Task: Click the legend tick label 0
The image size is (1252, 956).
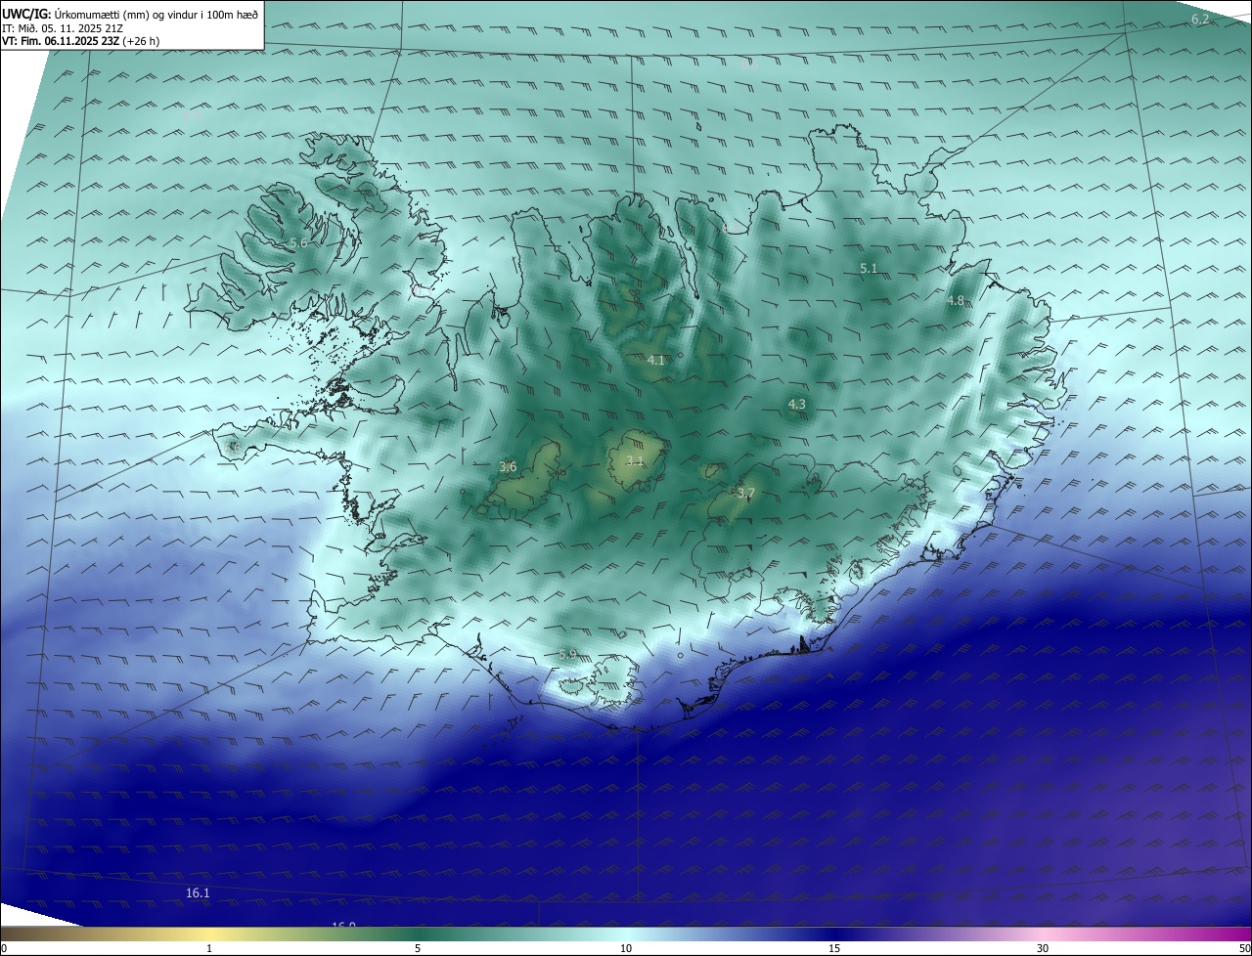Action: pyautogui.click(x=4, y=949)
